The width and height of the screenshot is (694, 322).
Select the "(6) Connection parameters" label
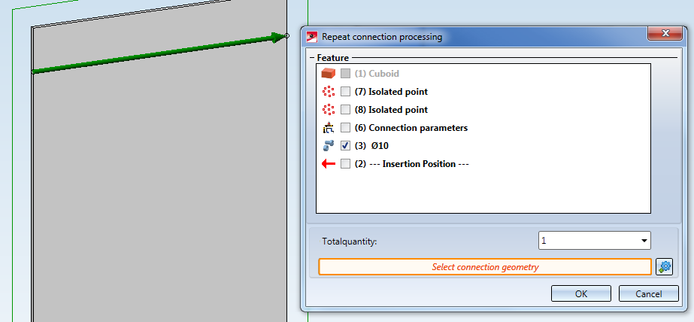pos(411,128)
